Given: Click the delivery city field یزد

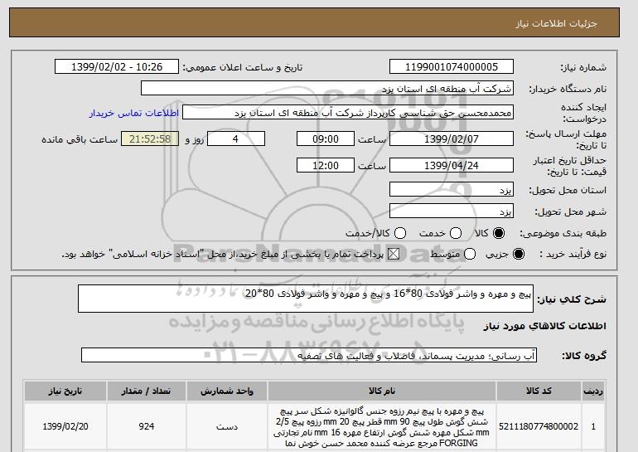Looking at the screenshot, I should pyautogui.click(x=452, y=211).
